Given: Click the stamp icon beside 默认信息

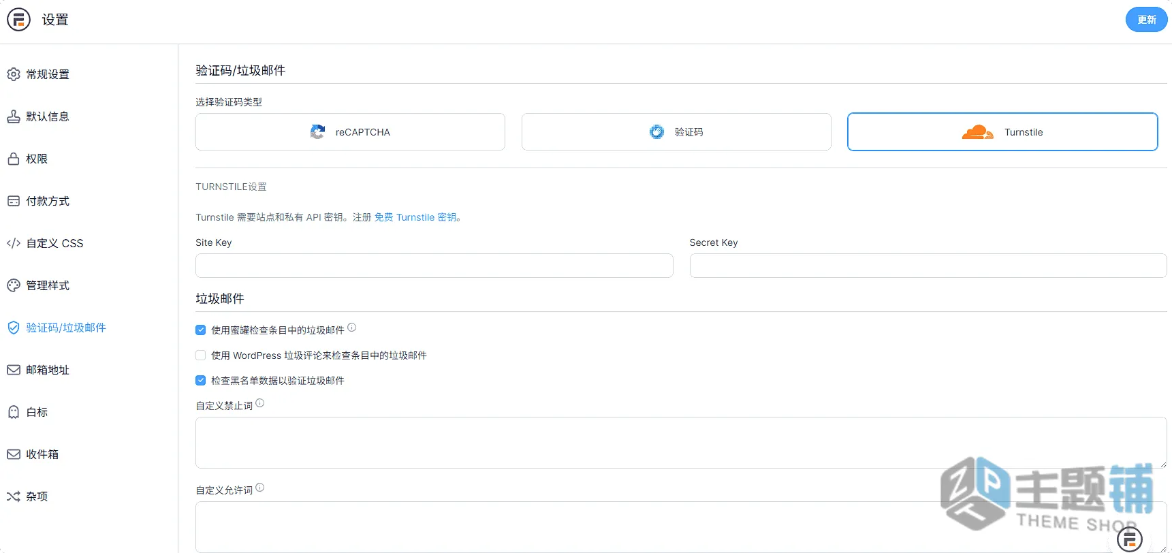Looking at the screenshot, I should 14,116.
